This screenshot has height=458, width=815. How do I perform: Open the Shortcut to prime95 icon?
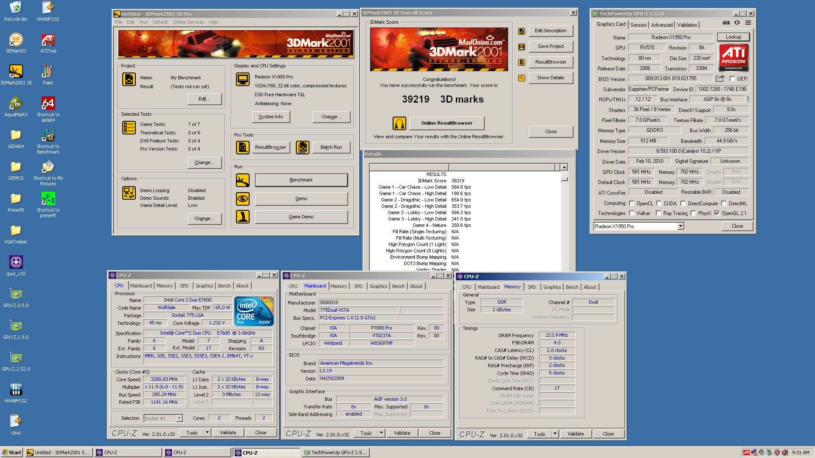click(48, 204)
